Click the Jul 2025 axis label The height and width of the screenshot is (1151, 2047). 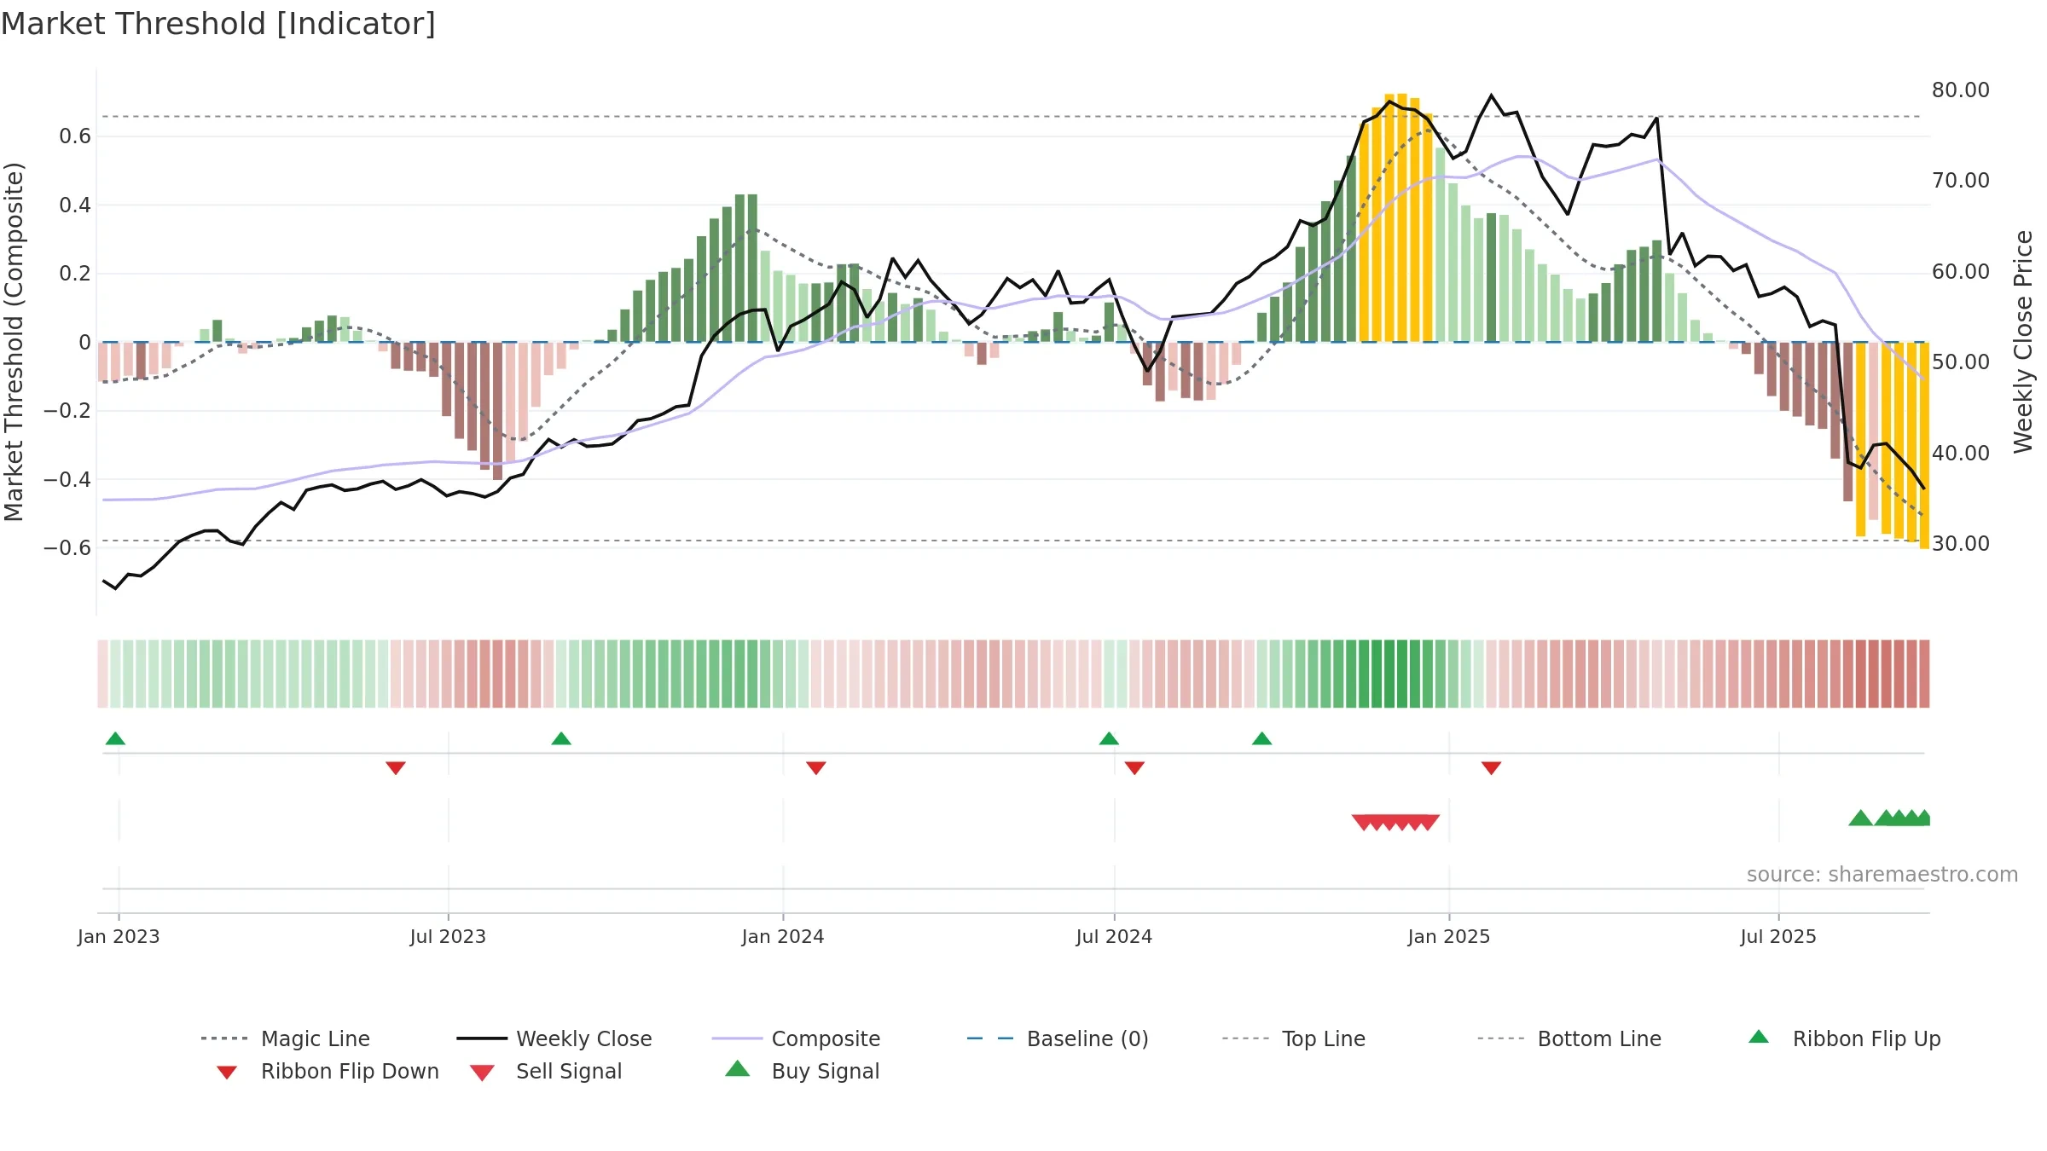(1778, 937)
